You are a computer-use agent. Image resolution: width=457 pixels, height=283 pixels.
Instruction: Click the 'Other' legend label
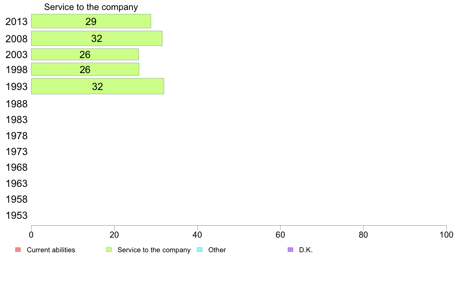(x=217, y=250)
